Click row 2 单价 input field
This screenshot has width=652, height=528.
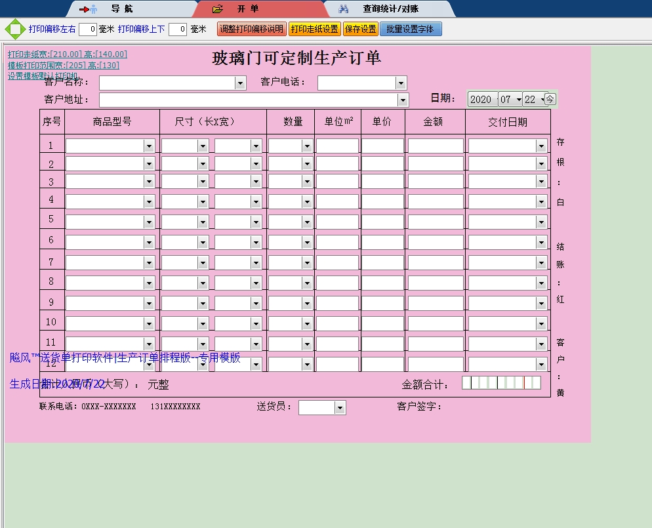(x=382, y=164)
